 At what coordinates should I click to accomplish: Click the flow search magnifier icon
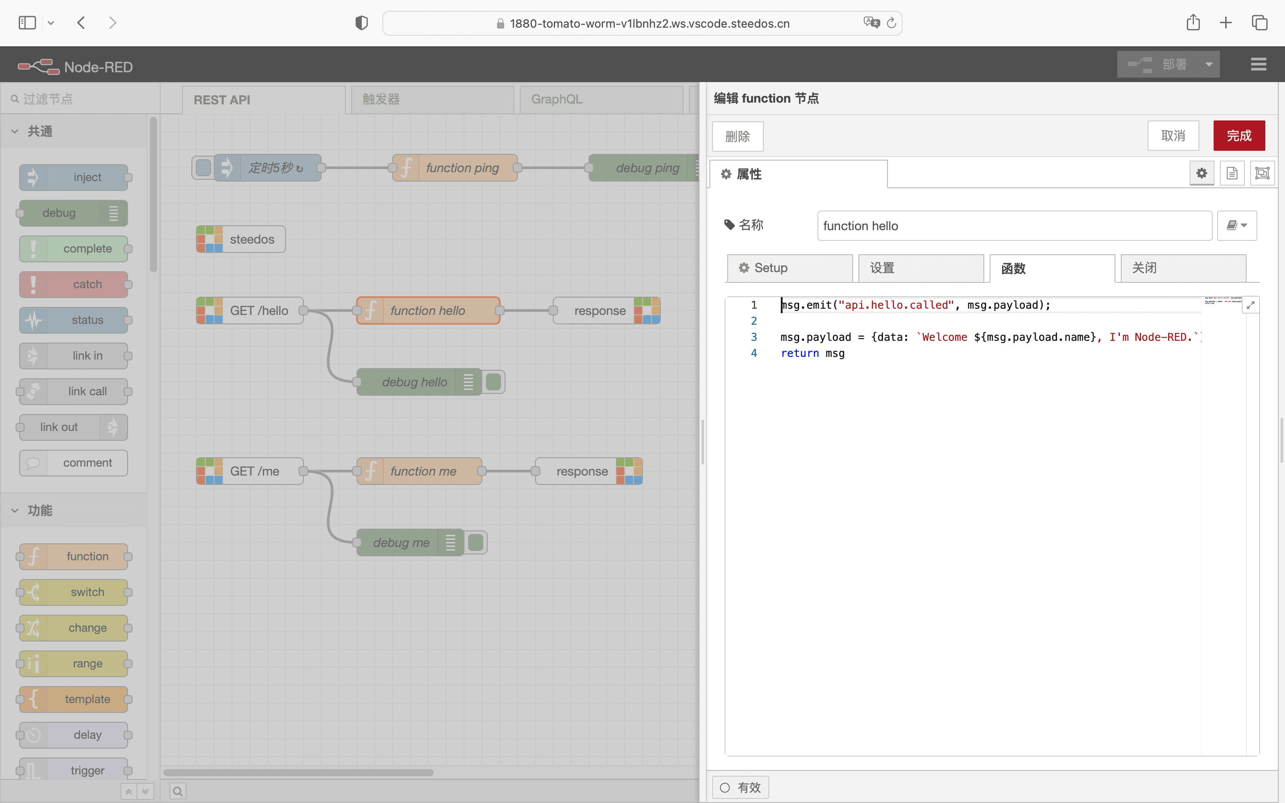coord(178,791)
